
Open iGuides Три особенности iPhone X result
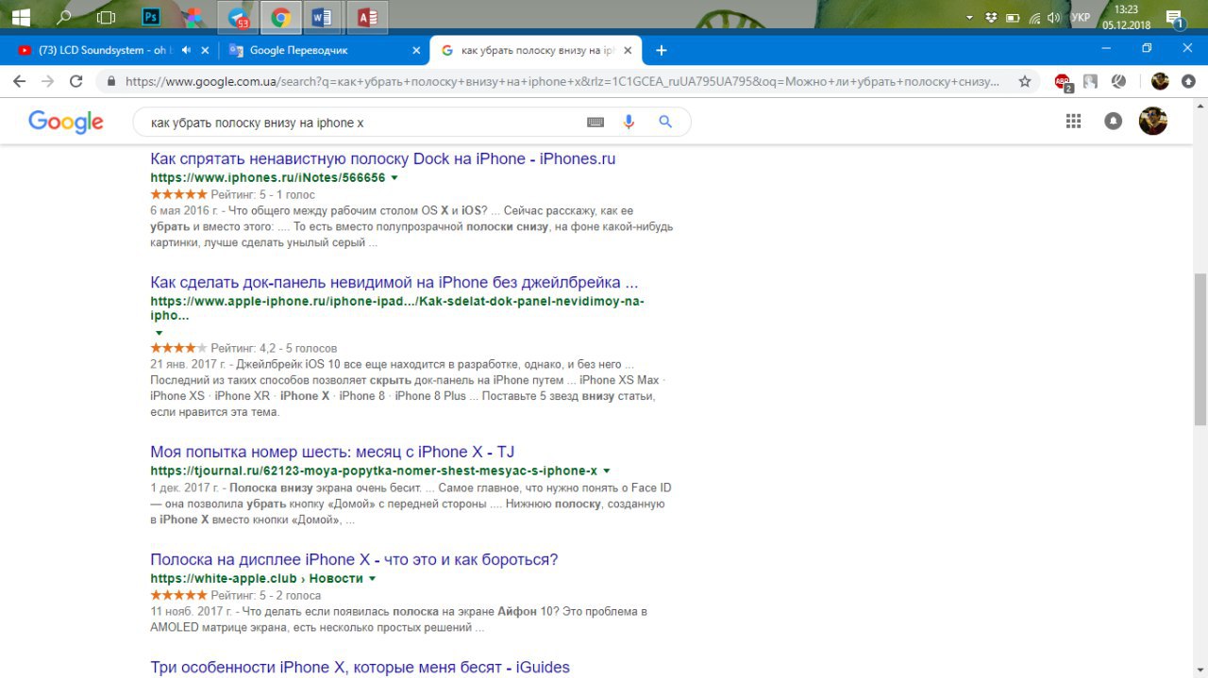[x=360, y=667]
